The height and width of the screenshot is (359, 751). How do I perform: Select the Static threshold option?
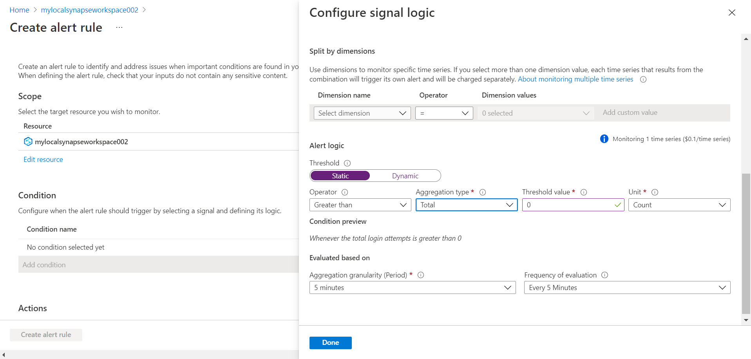(340, 176)
